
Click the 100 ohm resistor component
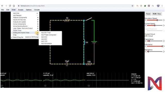coord(89,64)
